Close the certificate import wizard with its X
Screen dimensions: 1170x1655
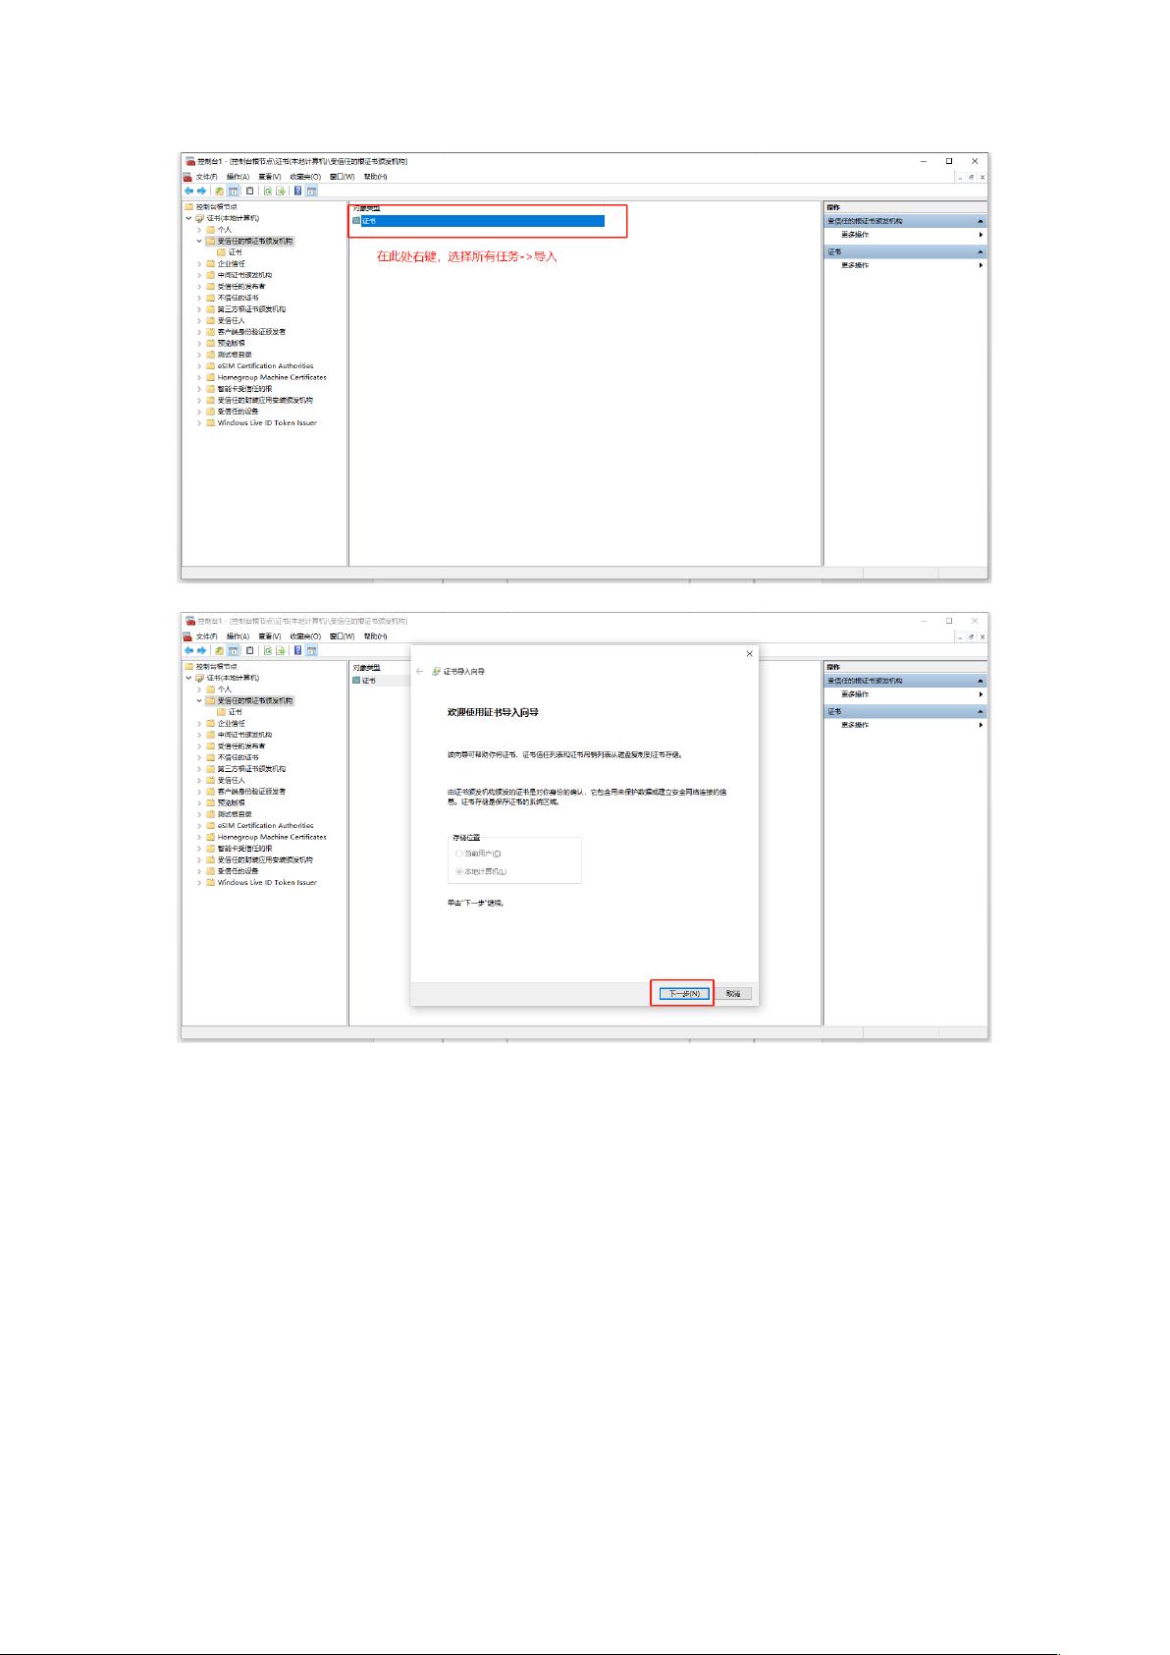pyautogui.click(x=750, y=654)
